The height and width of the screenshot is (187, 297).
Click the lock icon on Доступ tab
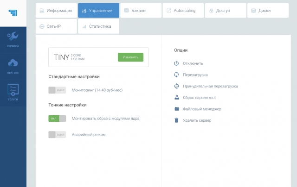tap(211, 11)
